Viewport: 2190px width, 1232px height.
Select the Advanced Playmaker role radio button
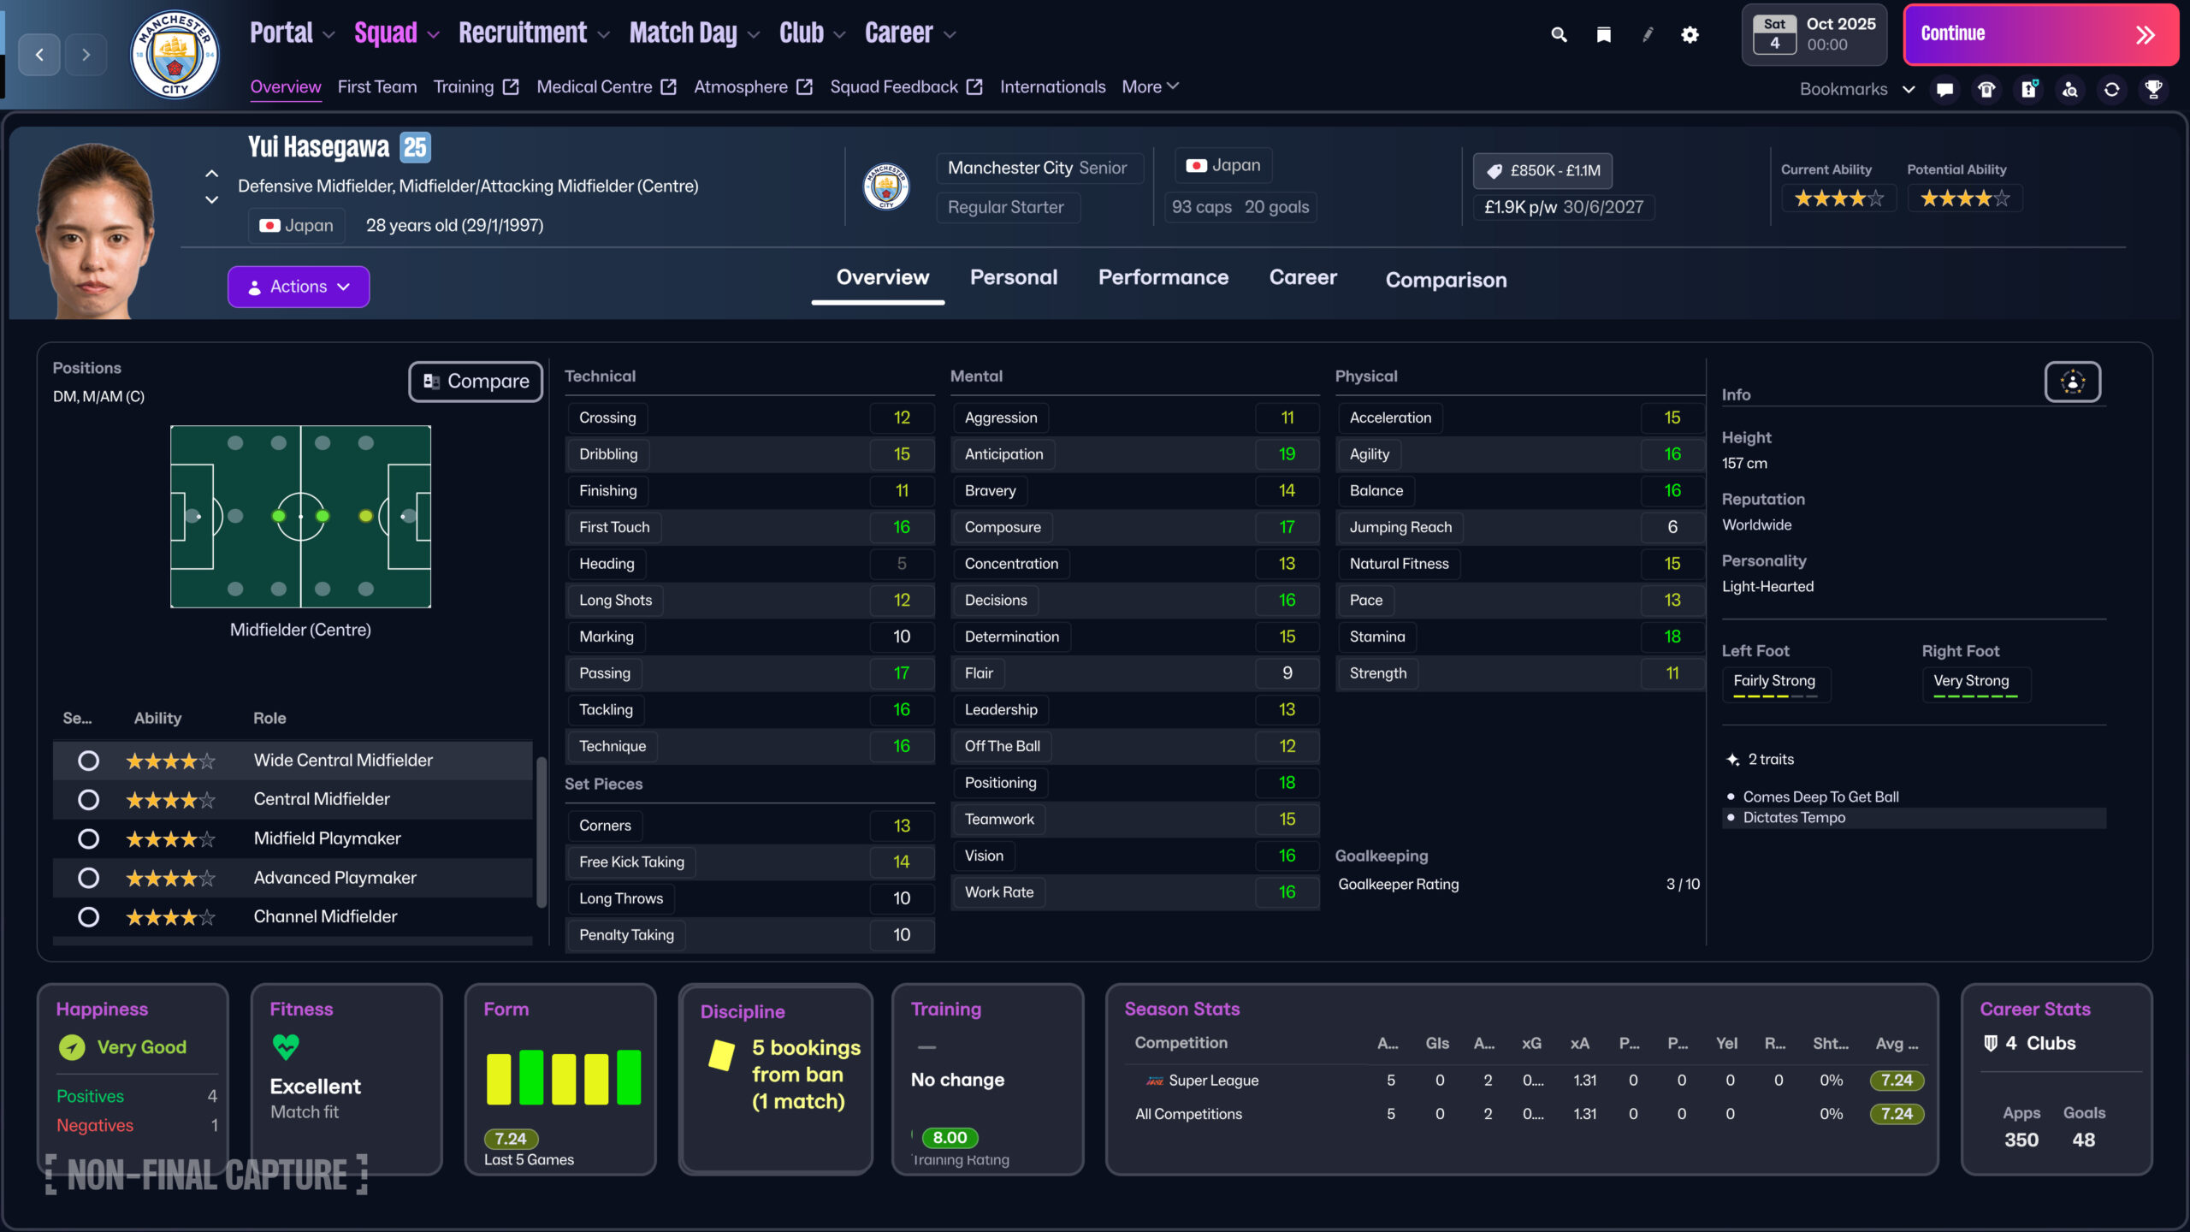click(x=88, y=877)
